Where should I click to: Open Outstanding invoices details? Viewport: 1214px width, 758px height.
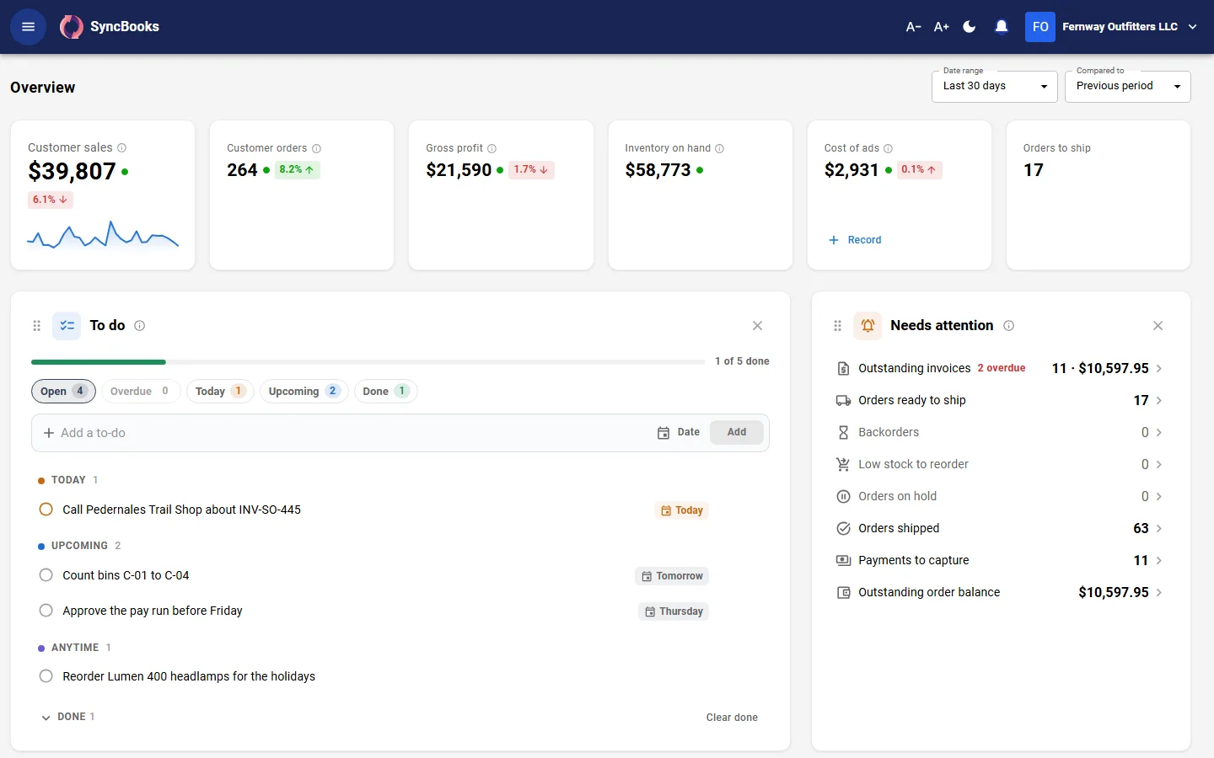click(999, 369)
